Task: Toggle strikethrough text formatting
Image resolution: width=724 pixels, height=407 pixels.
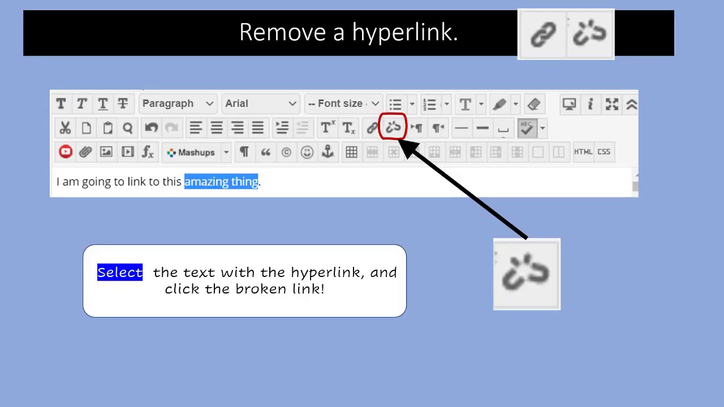Action: [x=123, y=104]
